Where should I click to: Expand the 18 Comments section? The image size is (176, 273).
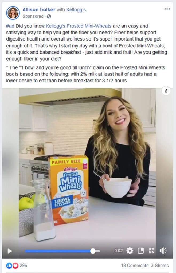point(135,266)
